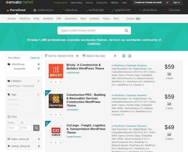Screen dimensions: 188x152
Task: Add GoCargo theme to cart
Action: pyautogui.click(x=61, y=143)
